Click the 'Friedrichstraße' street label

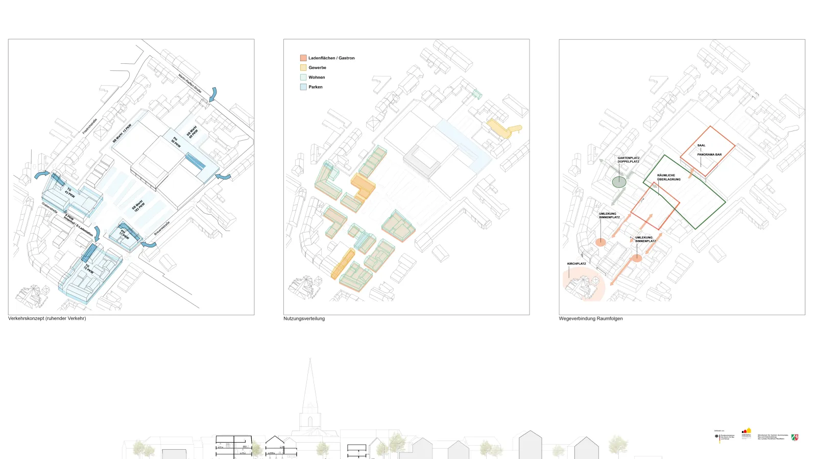pyautogui.click(x=90, y=126)
